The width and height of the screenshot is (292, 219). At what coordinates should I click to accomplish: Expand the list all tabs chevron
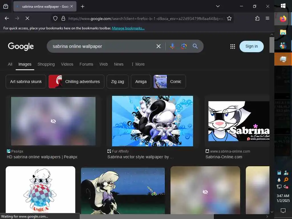coord(218,6)
